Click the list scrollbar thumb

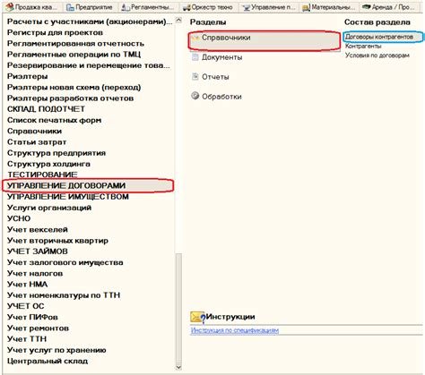(x=178, y=309)
